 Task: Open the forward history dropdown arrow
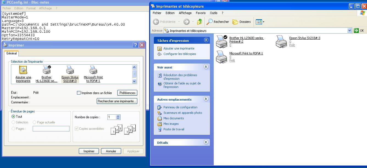tap(193, 22)
